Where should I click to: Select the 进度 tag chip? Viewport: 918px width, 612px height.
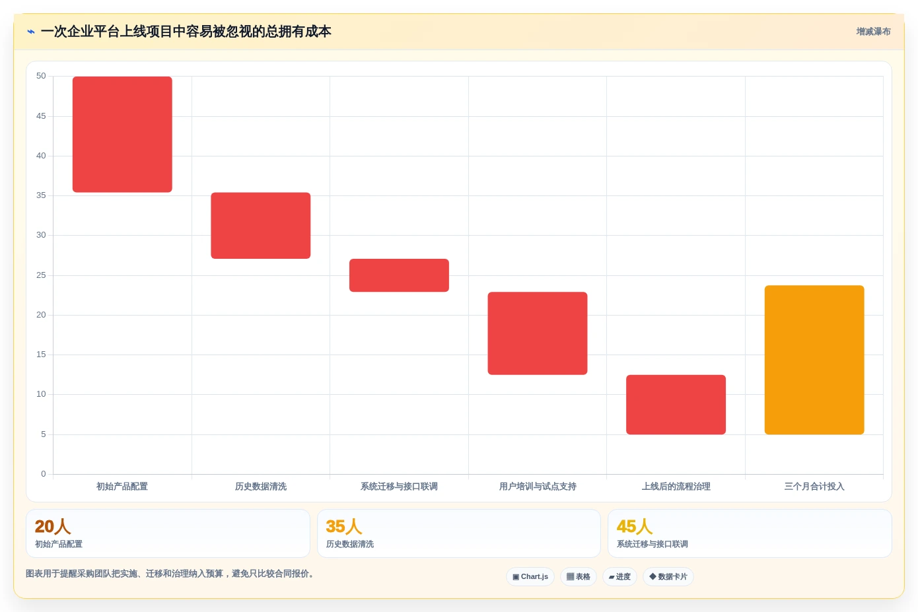pos(619,576)
